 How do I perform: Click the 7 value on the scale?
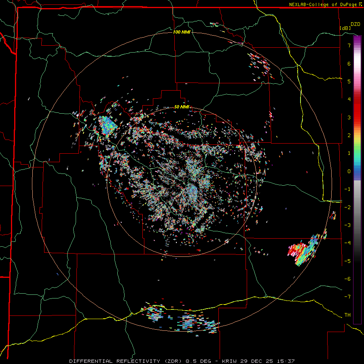349,45
